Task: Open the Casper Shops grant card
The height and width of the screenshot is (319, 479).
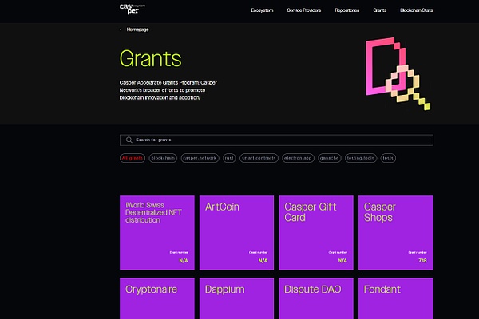Action: tap(395, 232)
